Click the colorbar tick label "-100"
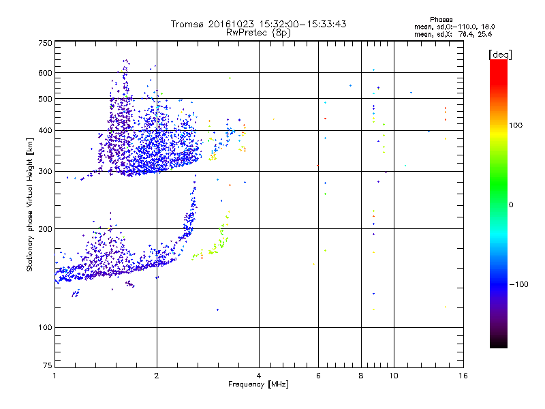This screenshot has width=545, height=409. tap(518, 284)
